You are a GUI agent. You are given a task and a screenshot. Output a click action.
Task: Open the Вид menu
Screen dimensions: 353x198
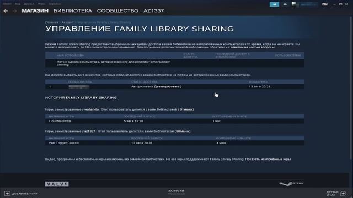[x=17, y=4]
